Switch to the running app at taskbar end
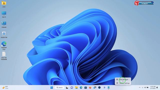 point(108,87)
